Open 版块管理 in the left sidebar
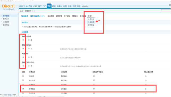 (x=6, y=16)
